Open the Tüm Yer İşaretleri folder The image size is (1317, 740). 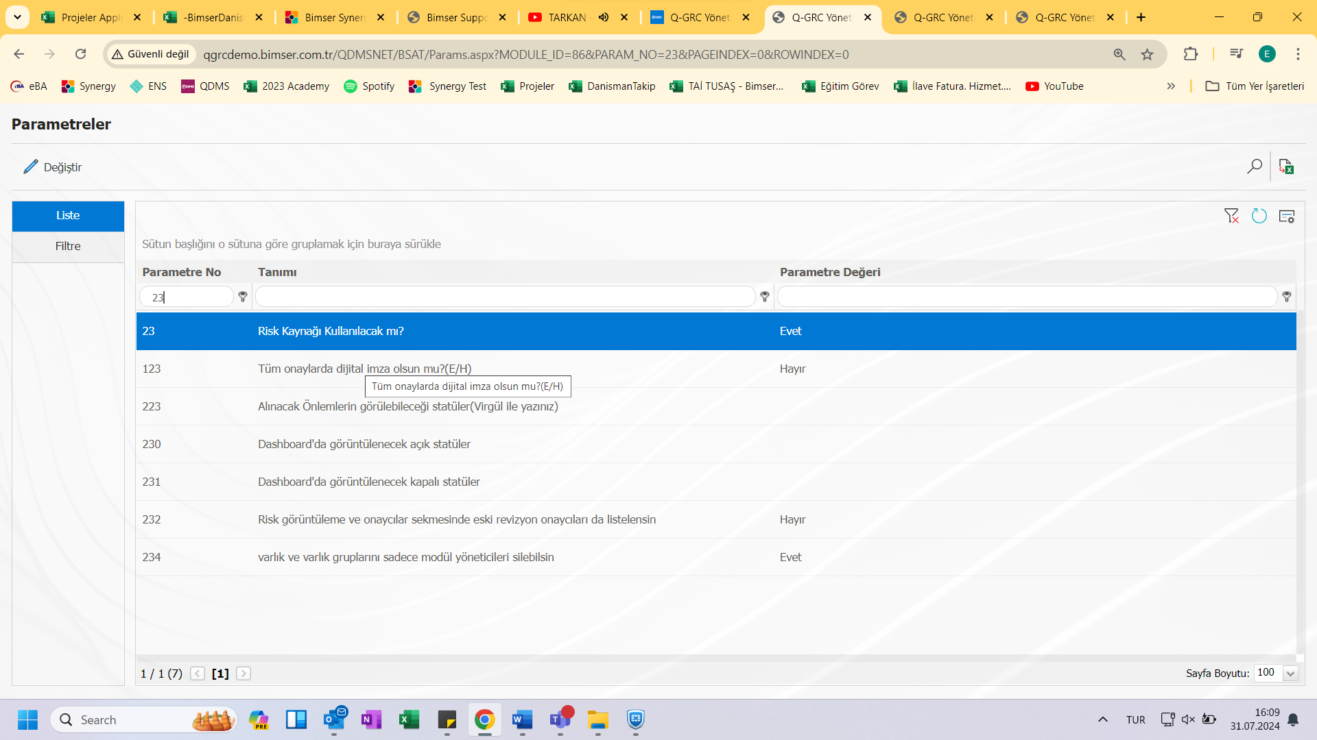coord(1255,86)
